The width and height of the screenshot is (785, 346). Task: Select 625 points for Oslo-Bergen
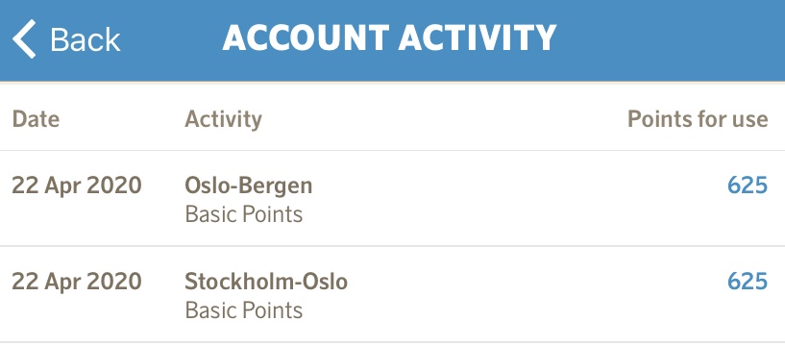[748, 185]
